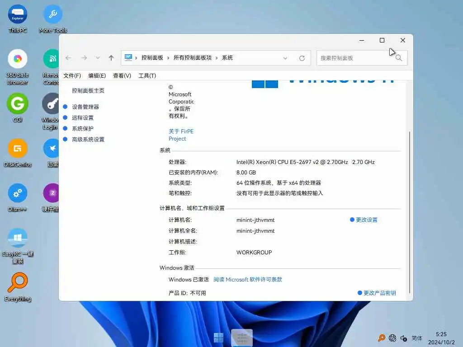Viewport: 463px width, 347px height.
Task: Open the purple 硬件检测 desktop icon
Action: tap(51, 197)
